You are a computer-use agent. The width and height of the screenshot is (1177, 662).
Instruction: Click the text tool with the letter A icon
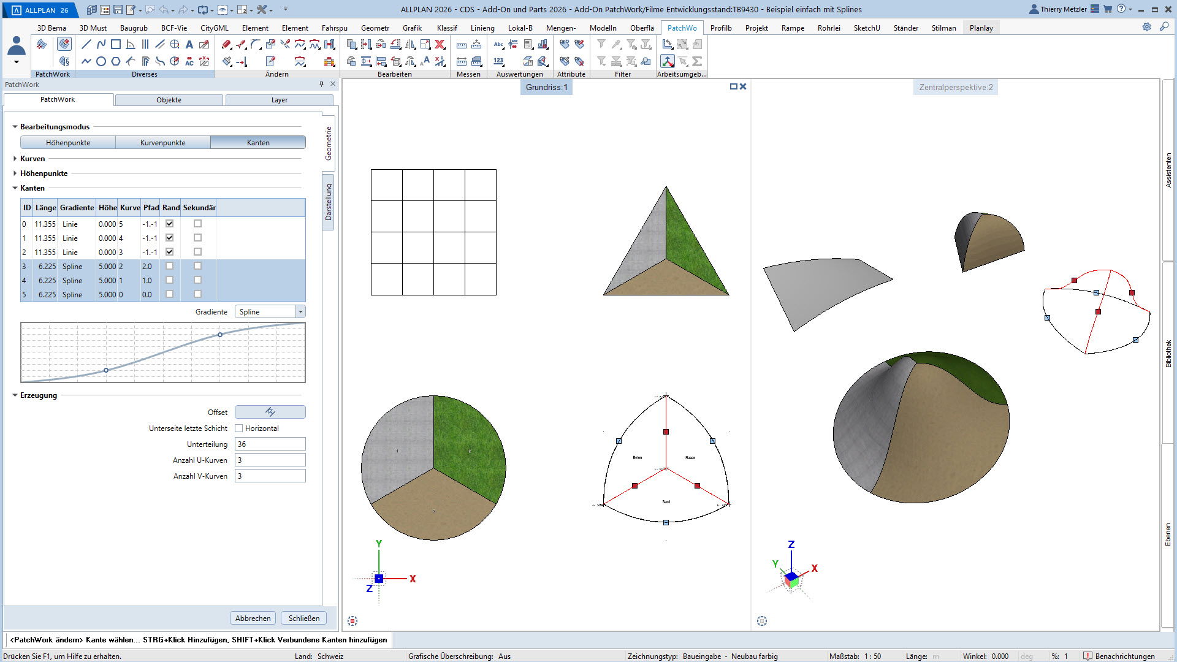(189, 44)
